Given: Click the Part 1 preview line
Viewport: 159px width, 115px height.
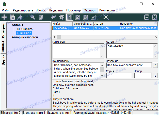Looking at the screenshot, I should tap(56, 92).
